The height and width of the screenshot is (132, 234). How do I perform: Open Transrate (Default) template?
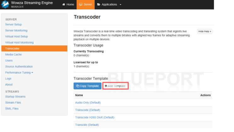(87, 125)
